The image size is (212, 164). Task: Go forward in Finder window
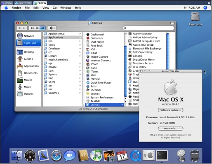click(24, 28)
